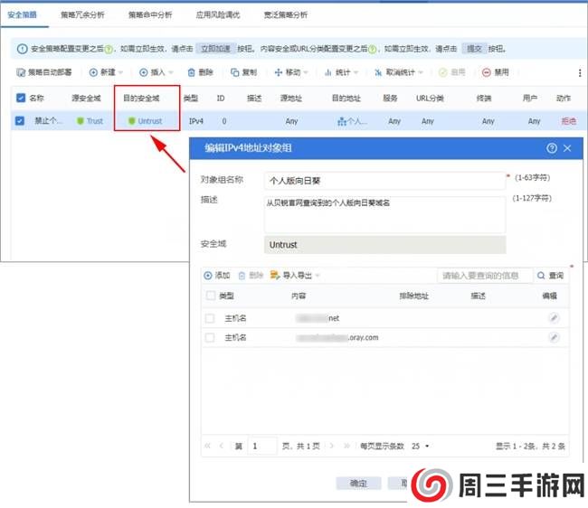The image size is (588, 508).
Task: Click the edit pencil for the .net host entry
Action: 554,318
